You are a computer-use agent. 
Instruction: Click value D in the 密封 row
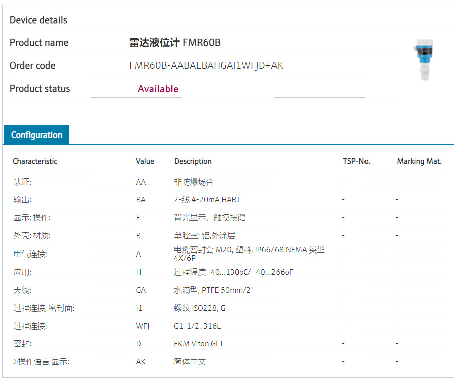138,344
